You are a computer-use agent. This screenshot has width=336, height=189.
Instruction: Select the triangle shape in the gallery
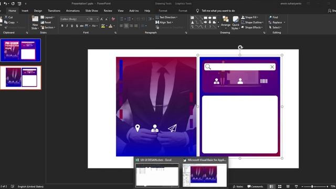click(192, 22)
